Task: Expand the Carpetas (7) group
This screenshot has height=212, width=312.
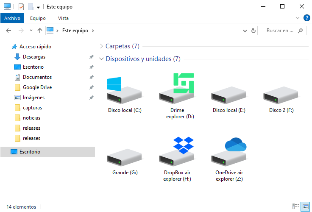Action: (101, 46)
